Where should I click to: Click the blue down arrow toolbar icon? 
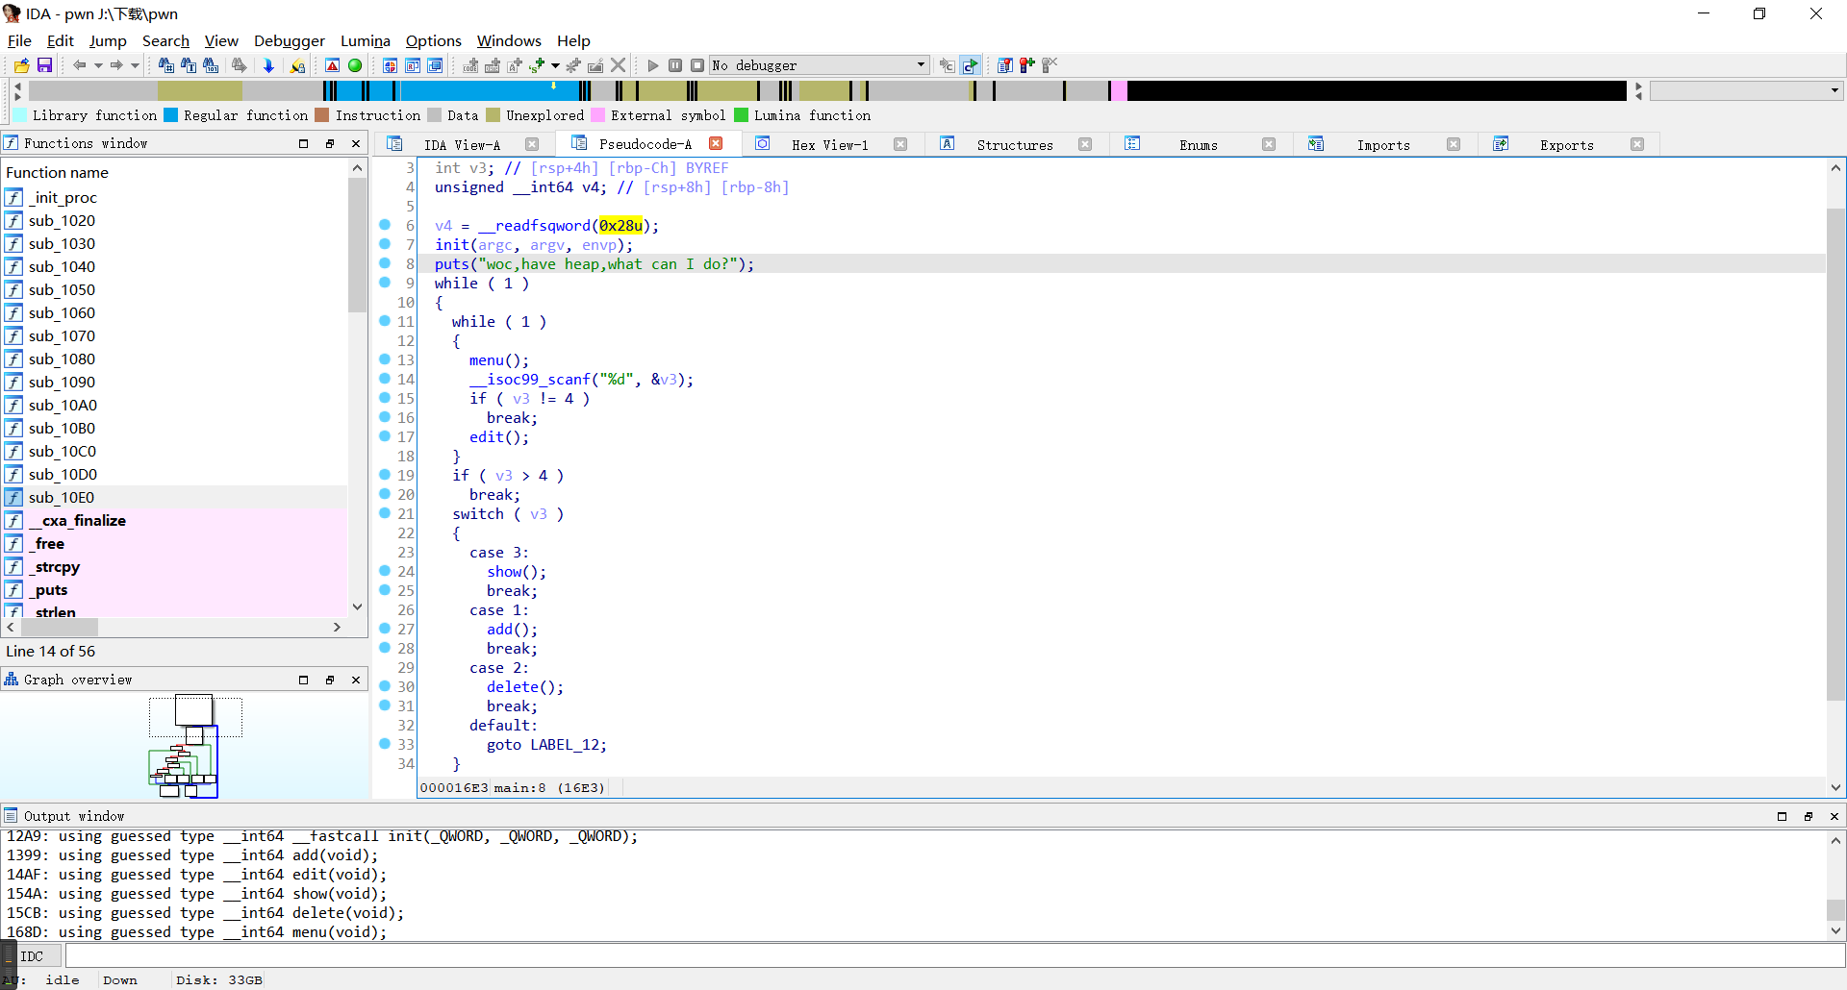coord(268,65)
